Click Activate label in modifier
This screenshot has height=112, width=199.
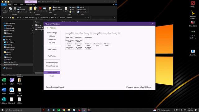53,28
